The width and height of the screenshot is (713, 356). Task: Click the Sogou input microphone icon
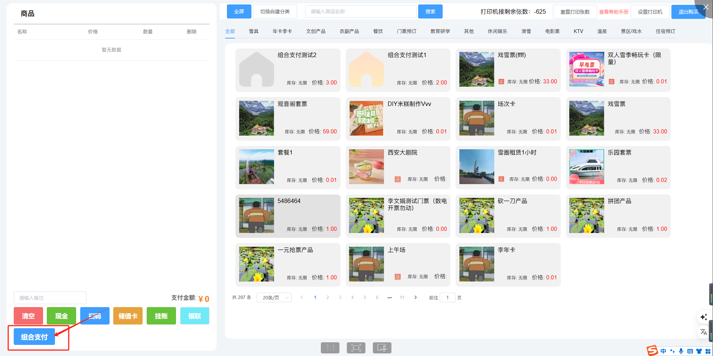[x=681, y=351]
